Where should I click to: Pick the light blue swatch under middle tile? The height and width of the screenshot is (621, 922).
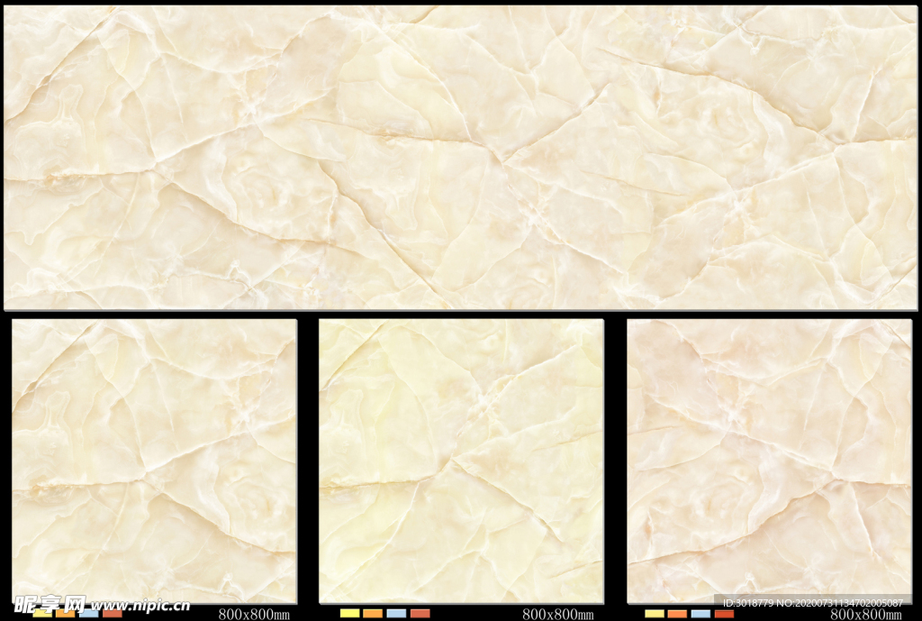coord(396,614)
